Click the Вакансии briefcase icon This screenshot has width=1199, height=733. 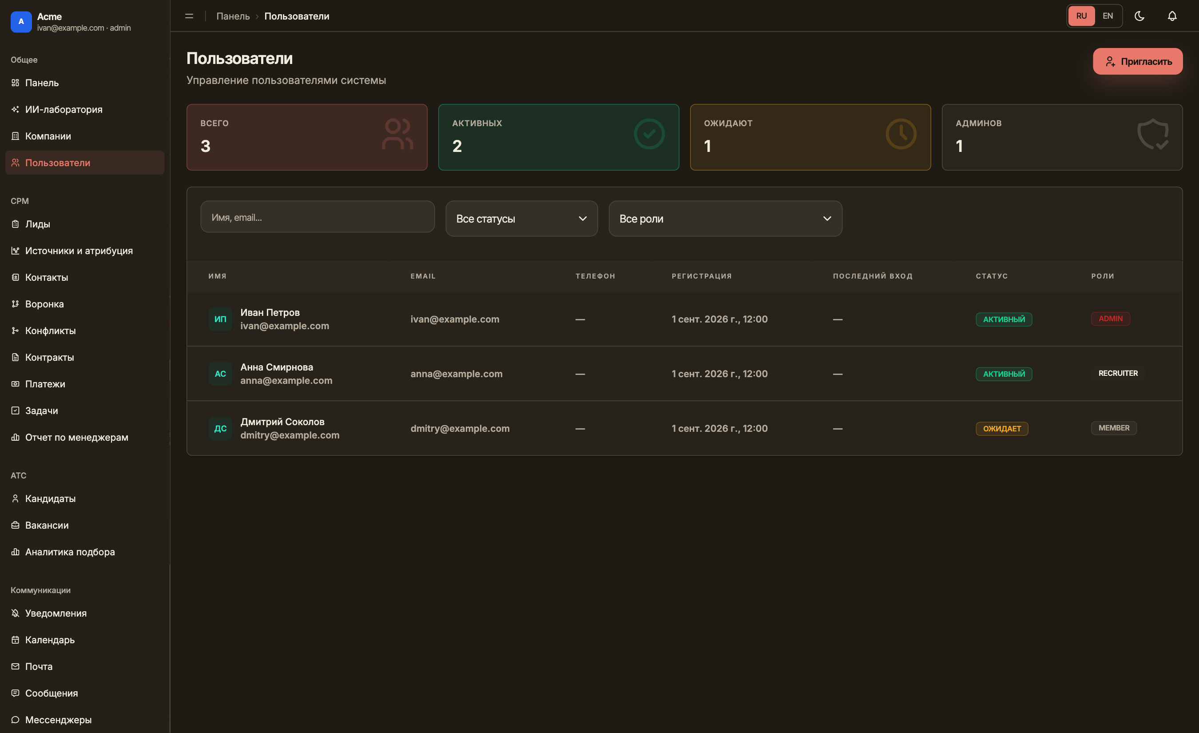pos(16,525)
